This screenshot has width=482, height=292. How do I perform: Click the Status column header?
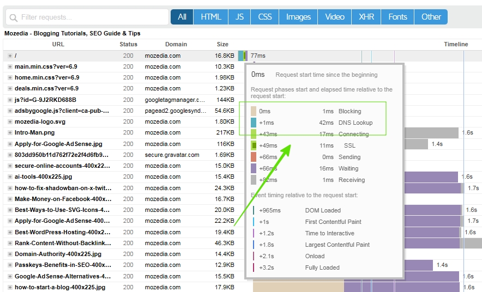pos(128,44)
